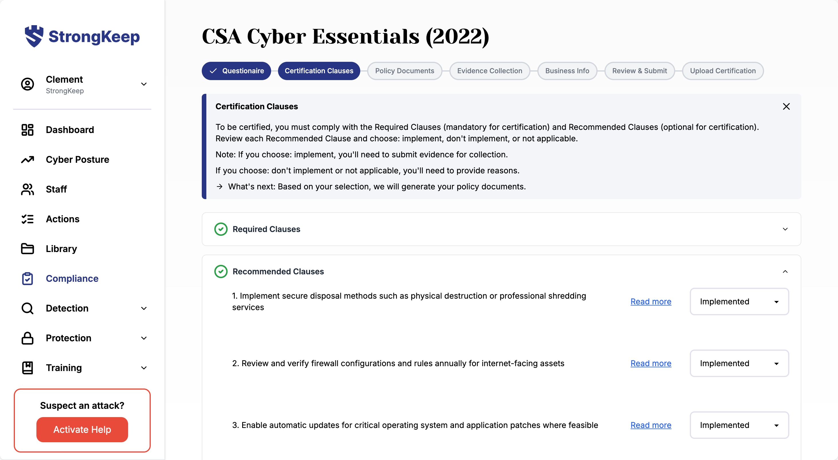Click the Library folder icon

click(27, 249)
